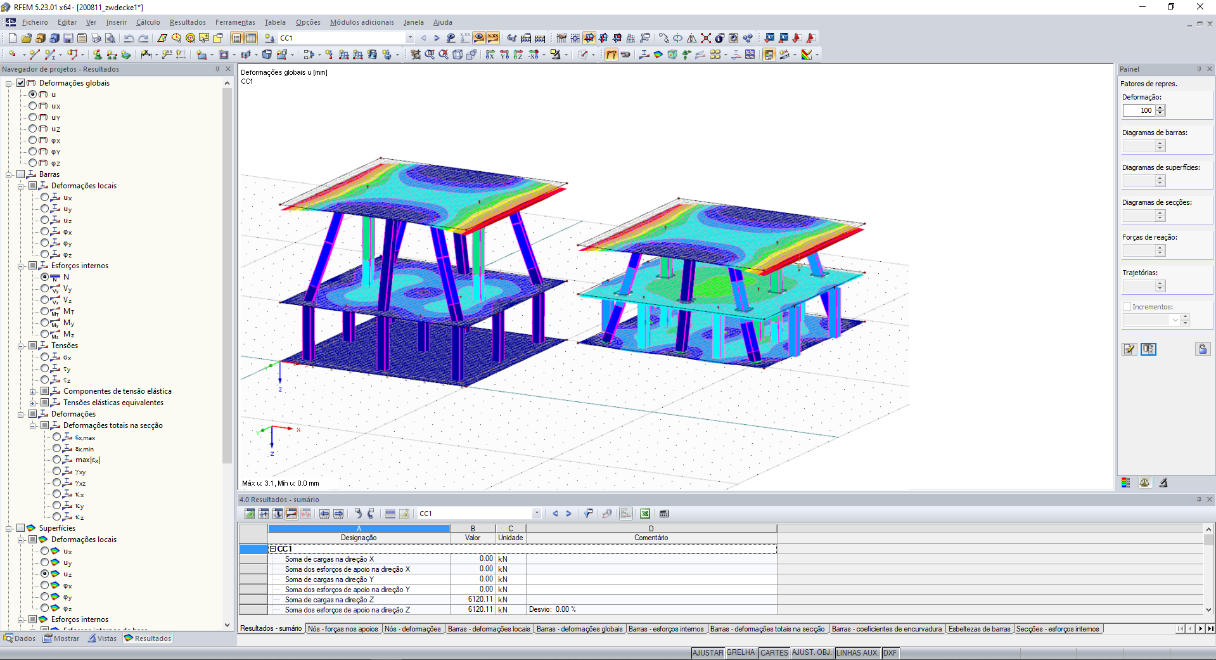This screenshot has width=1216, height=660.
Task: Toggle the Superfícies checkbox
Action: point(21,528)
